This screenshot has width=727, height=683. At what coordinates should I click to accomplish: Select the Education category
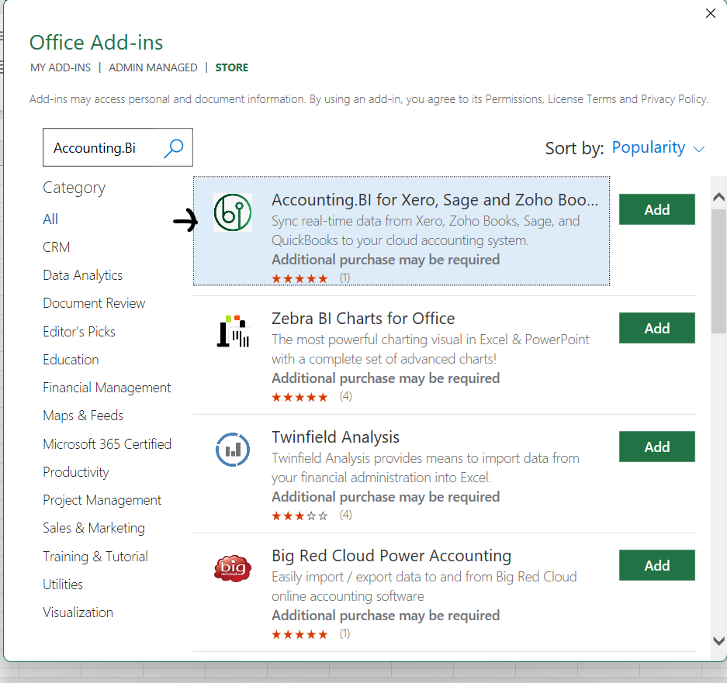tap(71, 360)
